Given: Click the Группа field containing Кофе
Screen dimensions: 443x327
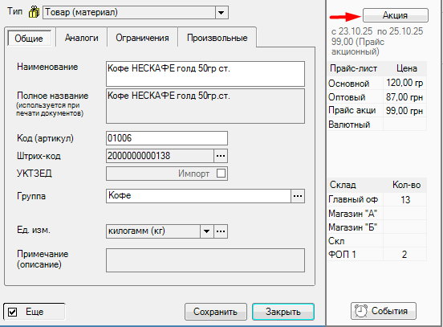Looking at the screenshot, I should pos(198,196).
